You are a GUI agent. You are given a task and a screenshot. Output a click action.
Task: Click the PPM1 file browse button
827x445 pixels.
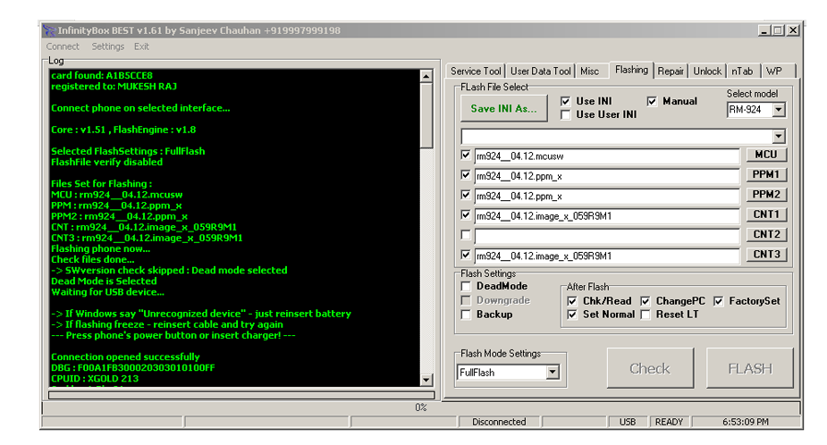(x=766, y=174)
